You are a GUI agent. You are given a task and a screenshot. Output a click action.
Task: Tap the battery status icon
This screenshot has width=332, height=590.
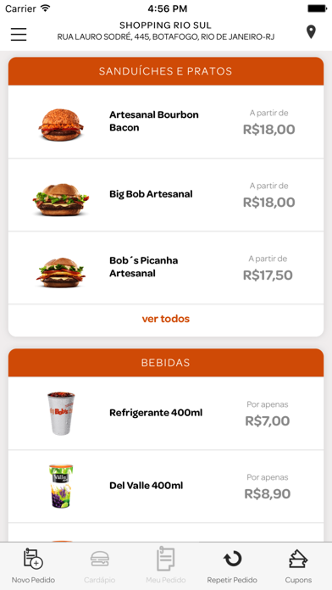point(317,8)
